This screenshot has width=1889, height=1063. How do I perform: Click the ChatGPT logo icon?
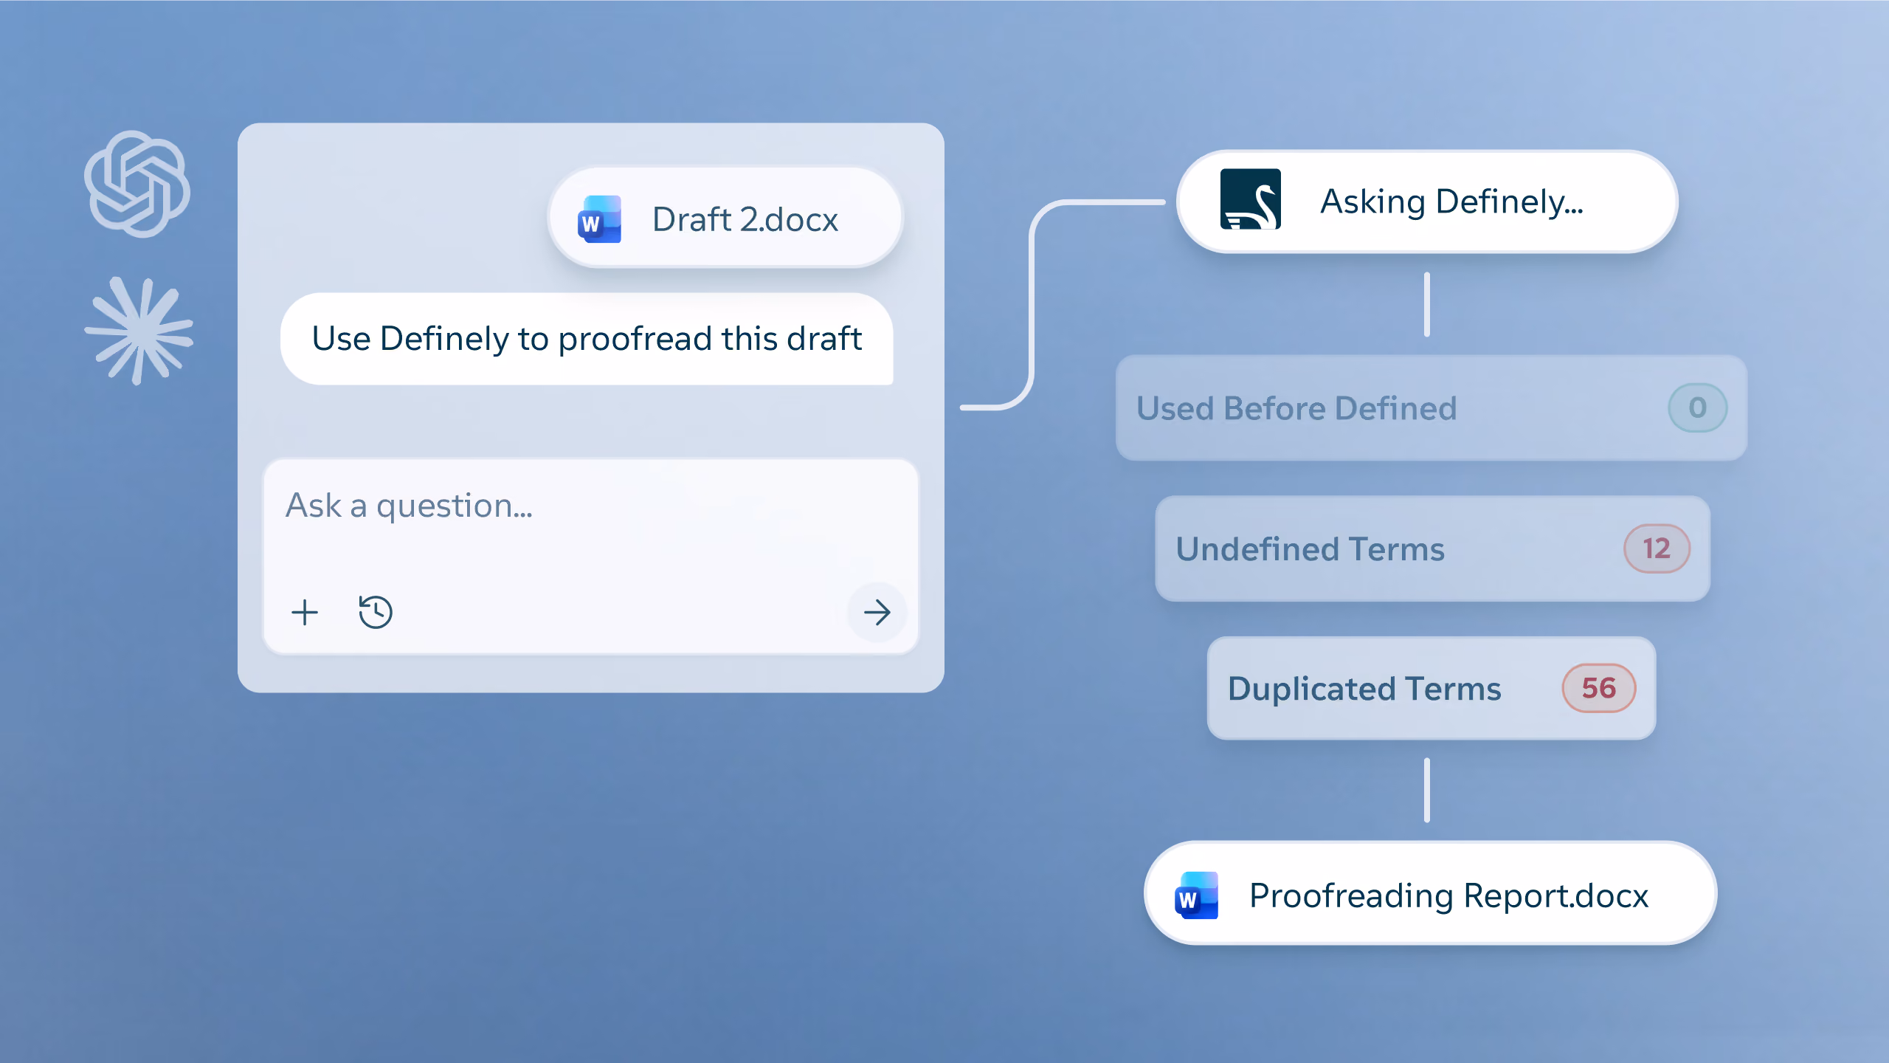click(137, 184)
